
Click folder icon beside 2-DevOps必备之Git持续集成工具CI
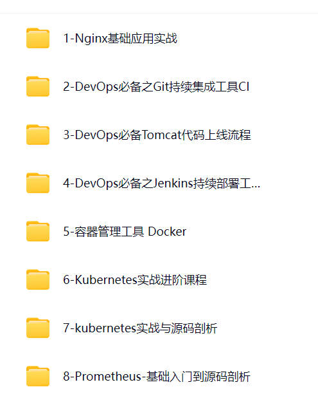point(38,86)
